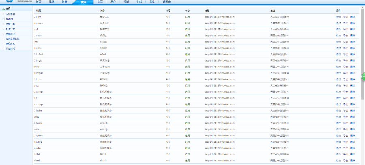Go to the 采集 tab
This screenshot has width=365, height=165.
coord(152,2)
